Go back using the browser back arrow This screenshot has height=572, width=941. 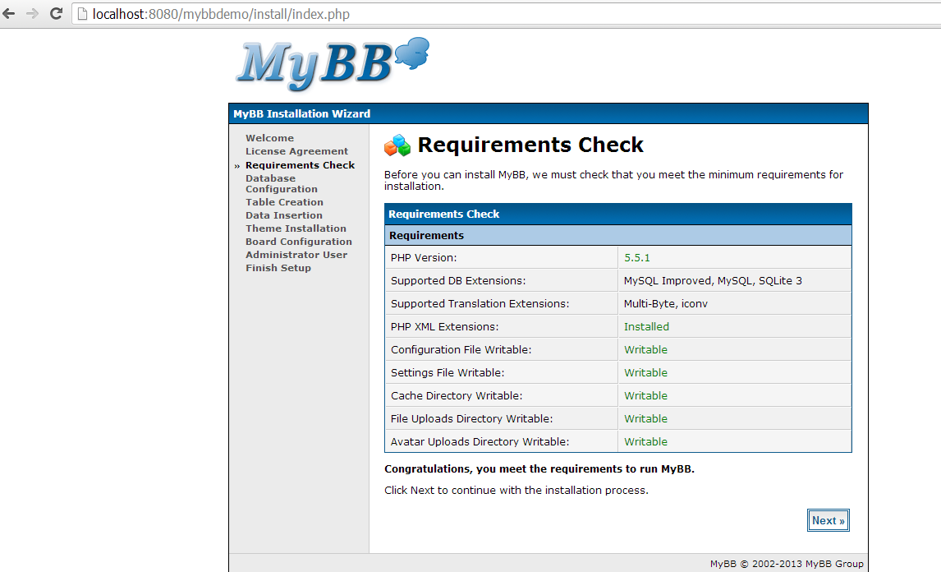click(x=9, y=13)
